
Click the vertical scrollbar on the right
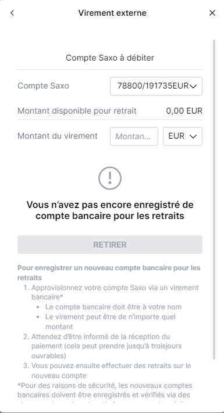coord(214,199)
